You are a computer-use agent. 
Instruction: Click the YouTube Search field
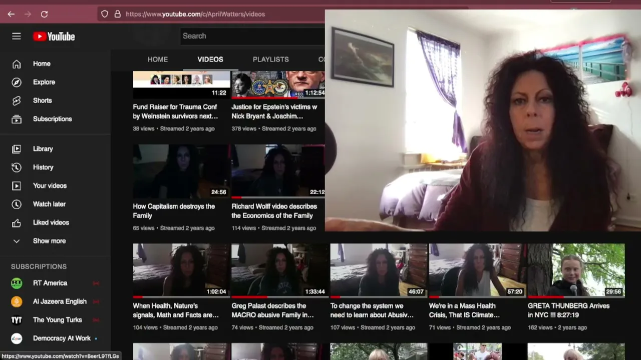(x=252, y=36)
